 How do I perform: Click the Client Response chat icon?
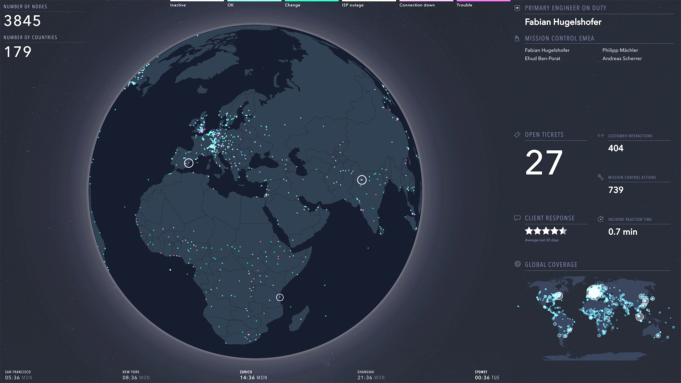click(517, 218)
